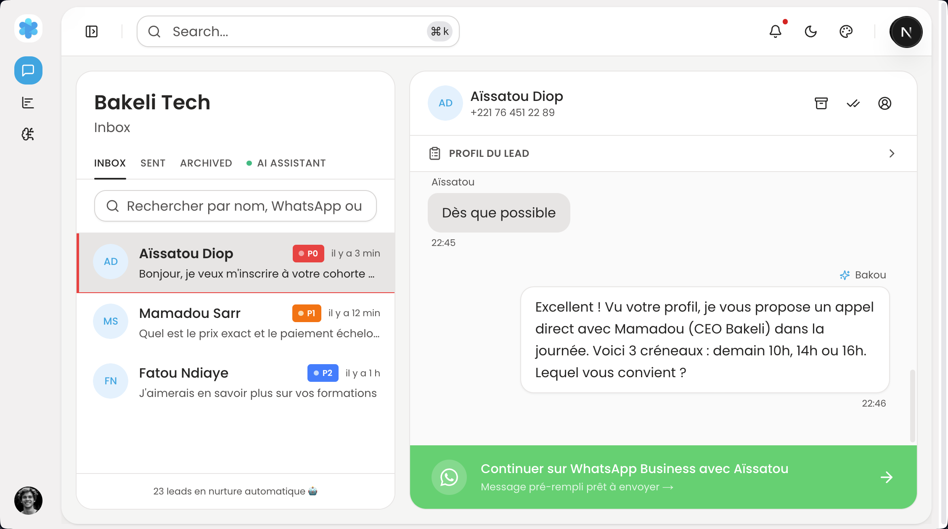Click the Aïssatou Diop header name
Image resolution: width=948 pixels, height=529 pixels.
[x=516, y=96]
